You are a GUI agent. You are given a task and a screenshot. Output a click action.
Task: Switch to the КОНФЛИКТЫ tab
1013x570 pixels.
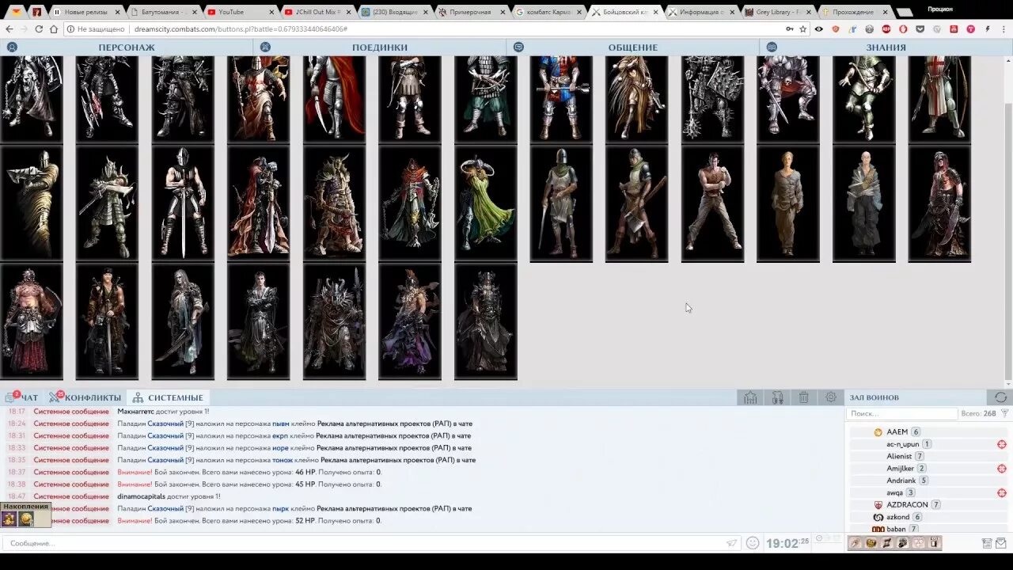point(85,397)
